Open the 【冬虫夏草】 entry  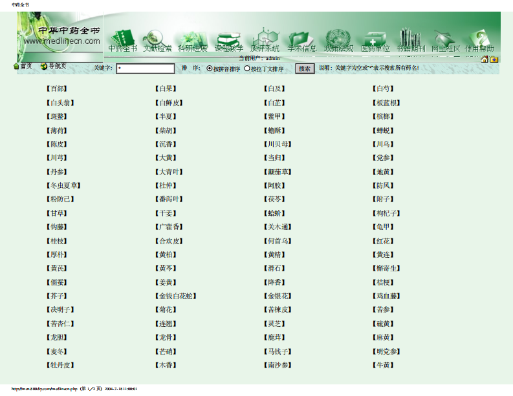pos(63,185)
